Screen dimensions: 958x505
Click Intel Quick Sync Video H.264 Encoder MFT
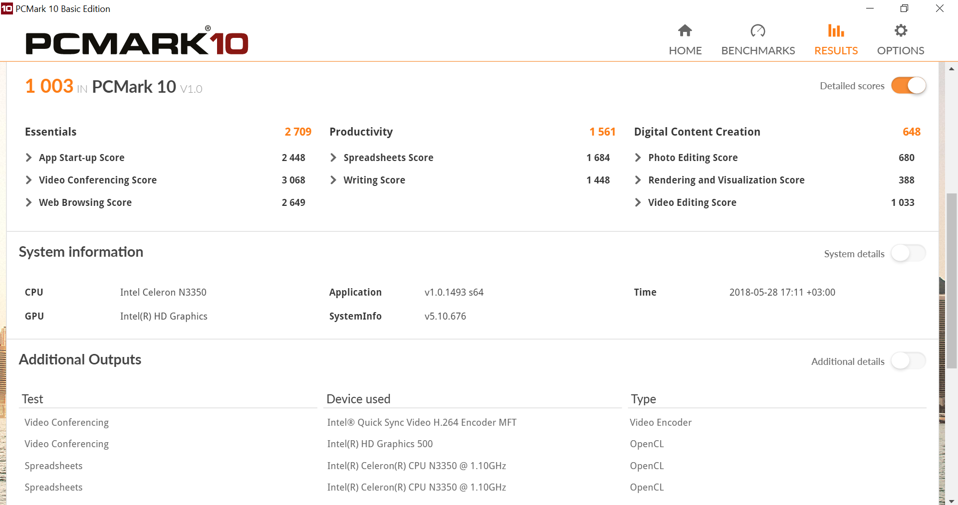(422, 422)
